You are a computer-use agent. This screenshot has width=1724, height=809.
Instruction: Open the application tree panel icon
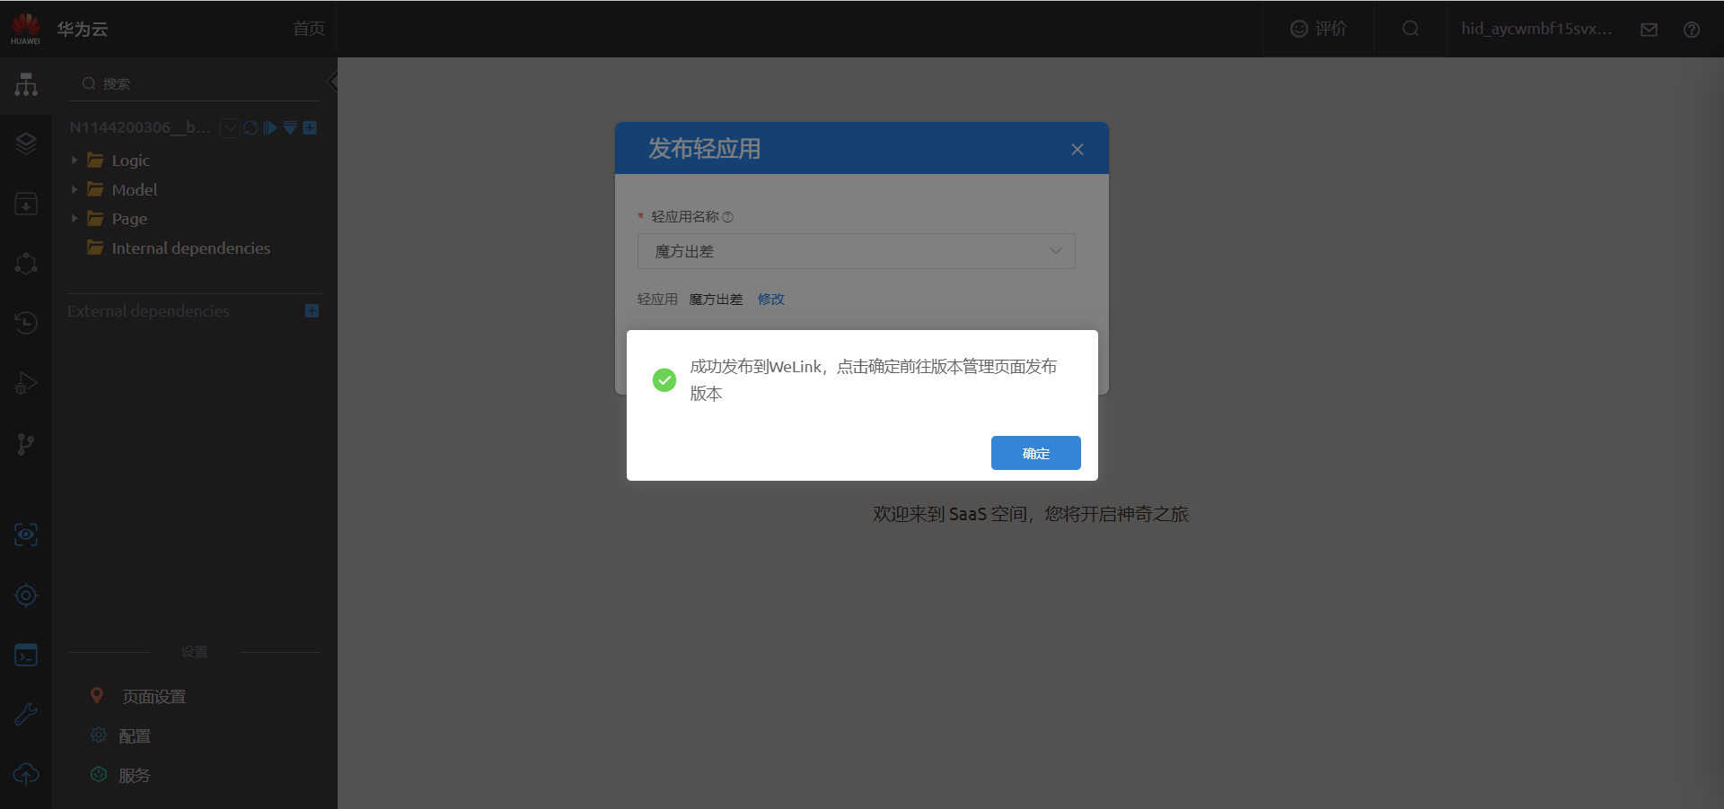(25, 83)
